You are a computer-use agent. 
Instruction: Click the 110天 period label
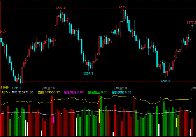coord(5,88)
